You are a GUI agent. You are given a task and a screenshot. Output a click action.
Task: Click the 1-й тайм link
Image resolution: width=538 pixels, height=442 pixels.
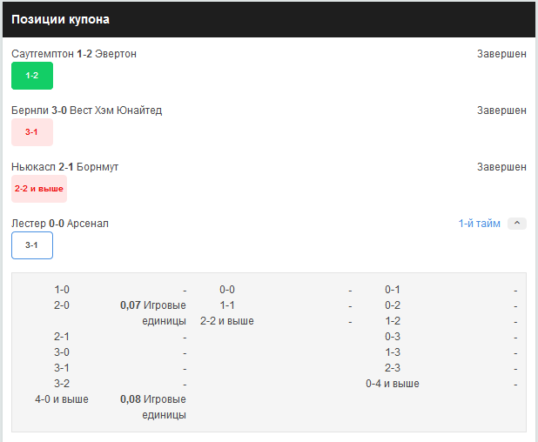tap(479, 224)
